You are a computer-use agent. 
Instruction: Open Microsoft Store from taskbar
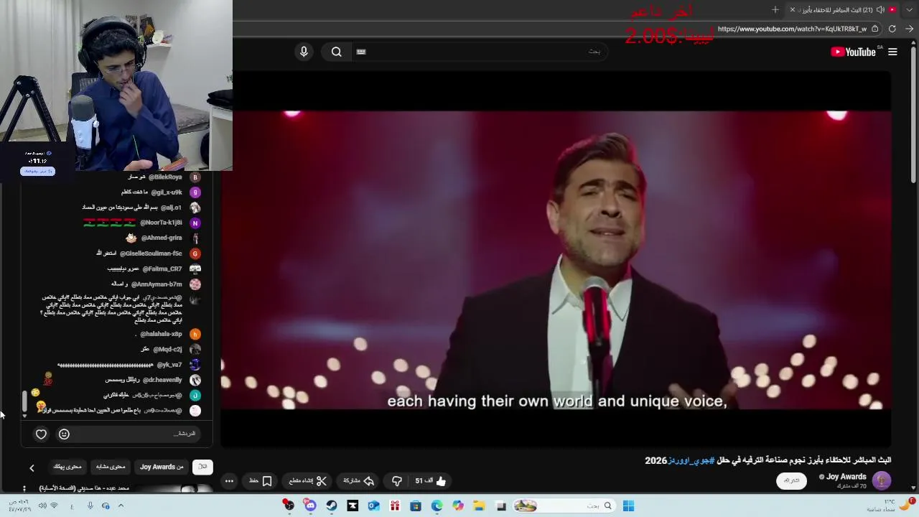(415, 506)
